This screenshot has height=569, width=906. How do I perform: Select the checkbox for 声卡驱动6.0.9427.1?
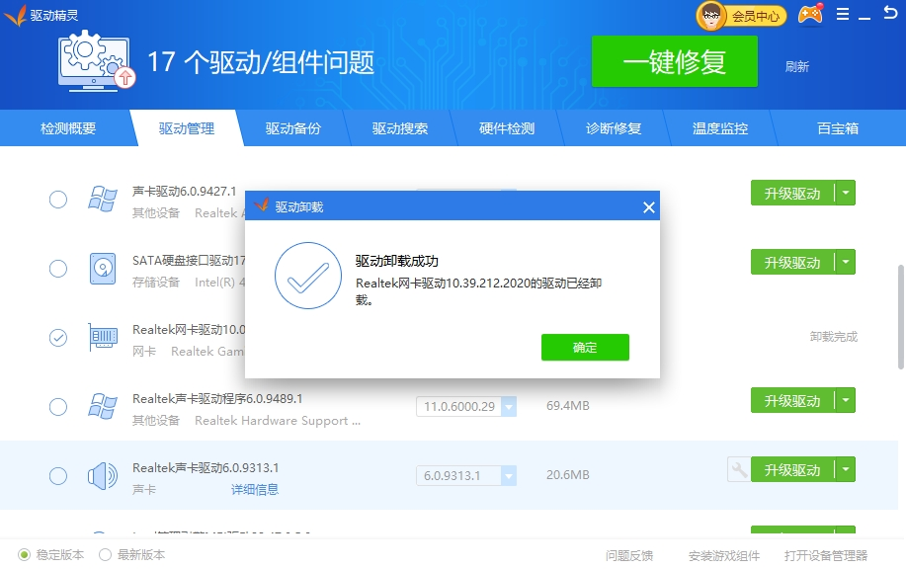click(x=58, y=200)
